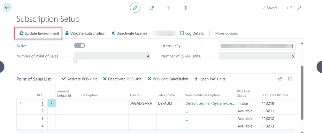Click ERPCode cell 113213

(278, 126)
